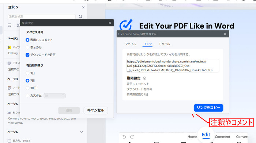Viewport: 256px width, 143px height.
Task: Collapse the ページ6 annotation group
Action: [x=82, y=132]
